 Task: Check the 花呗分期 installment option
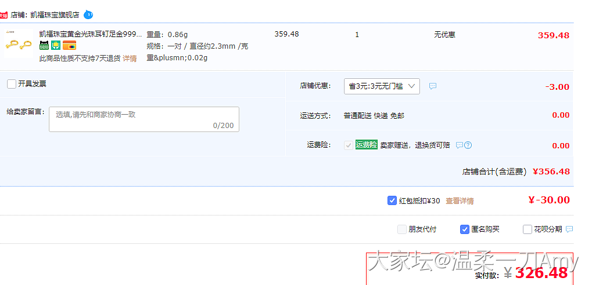528,229
